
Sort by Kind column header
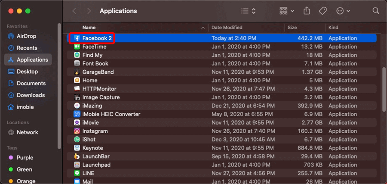point(333,28)
